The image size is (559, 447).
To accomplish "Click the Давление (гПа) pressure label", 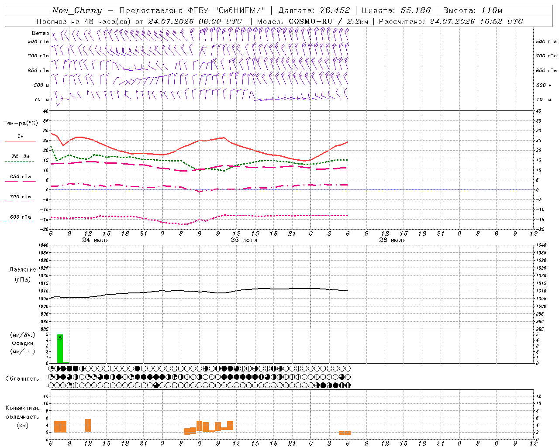I will [23, 275].
